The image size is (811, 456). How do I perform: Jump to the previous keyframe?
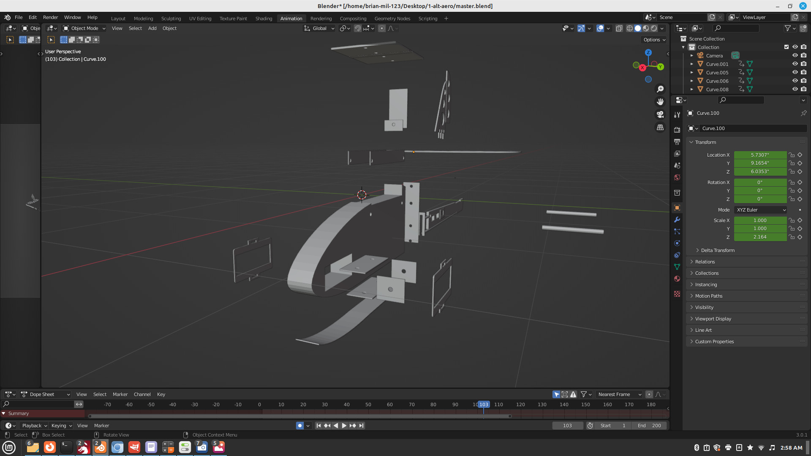[327, 426]
